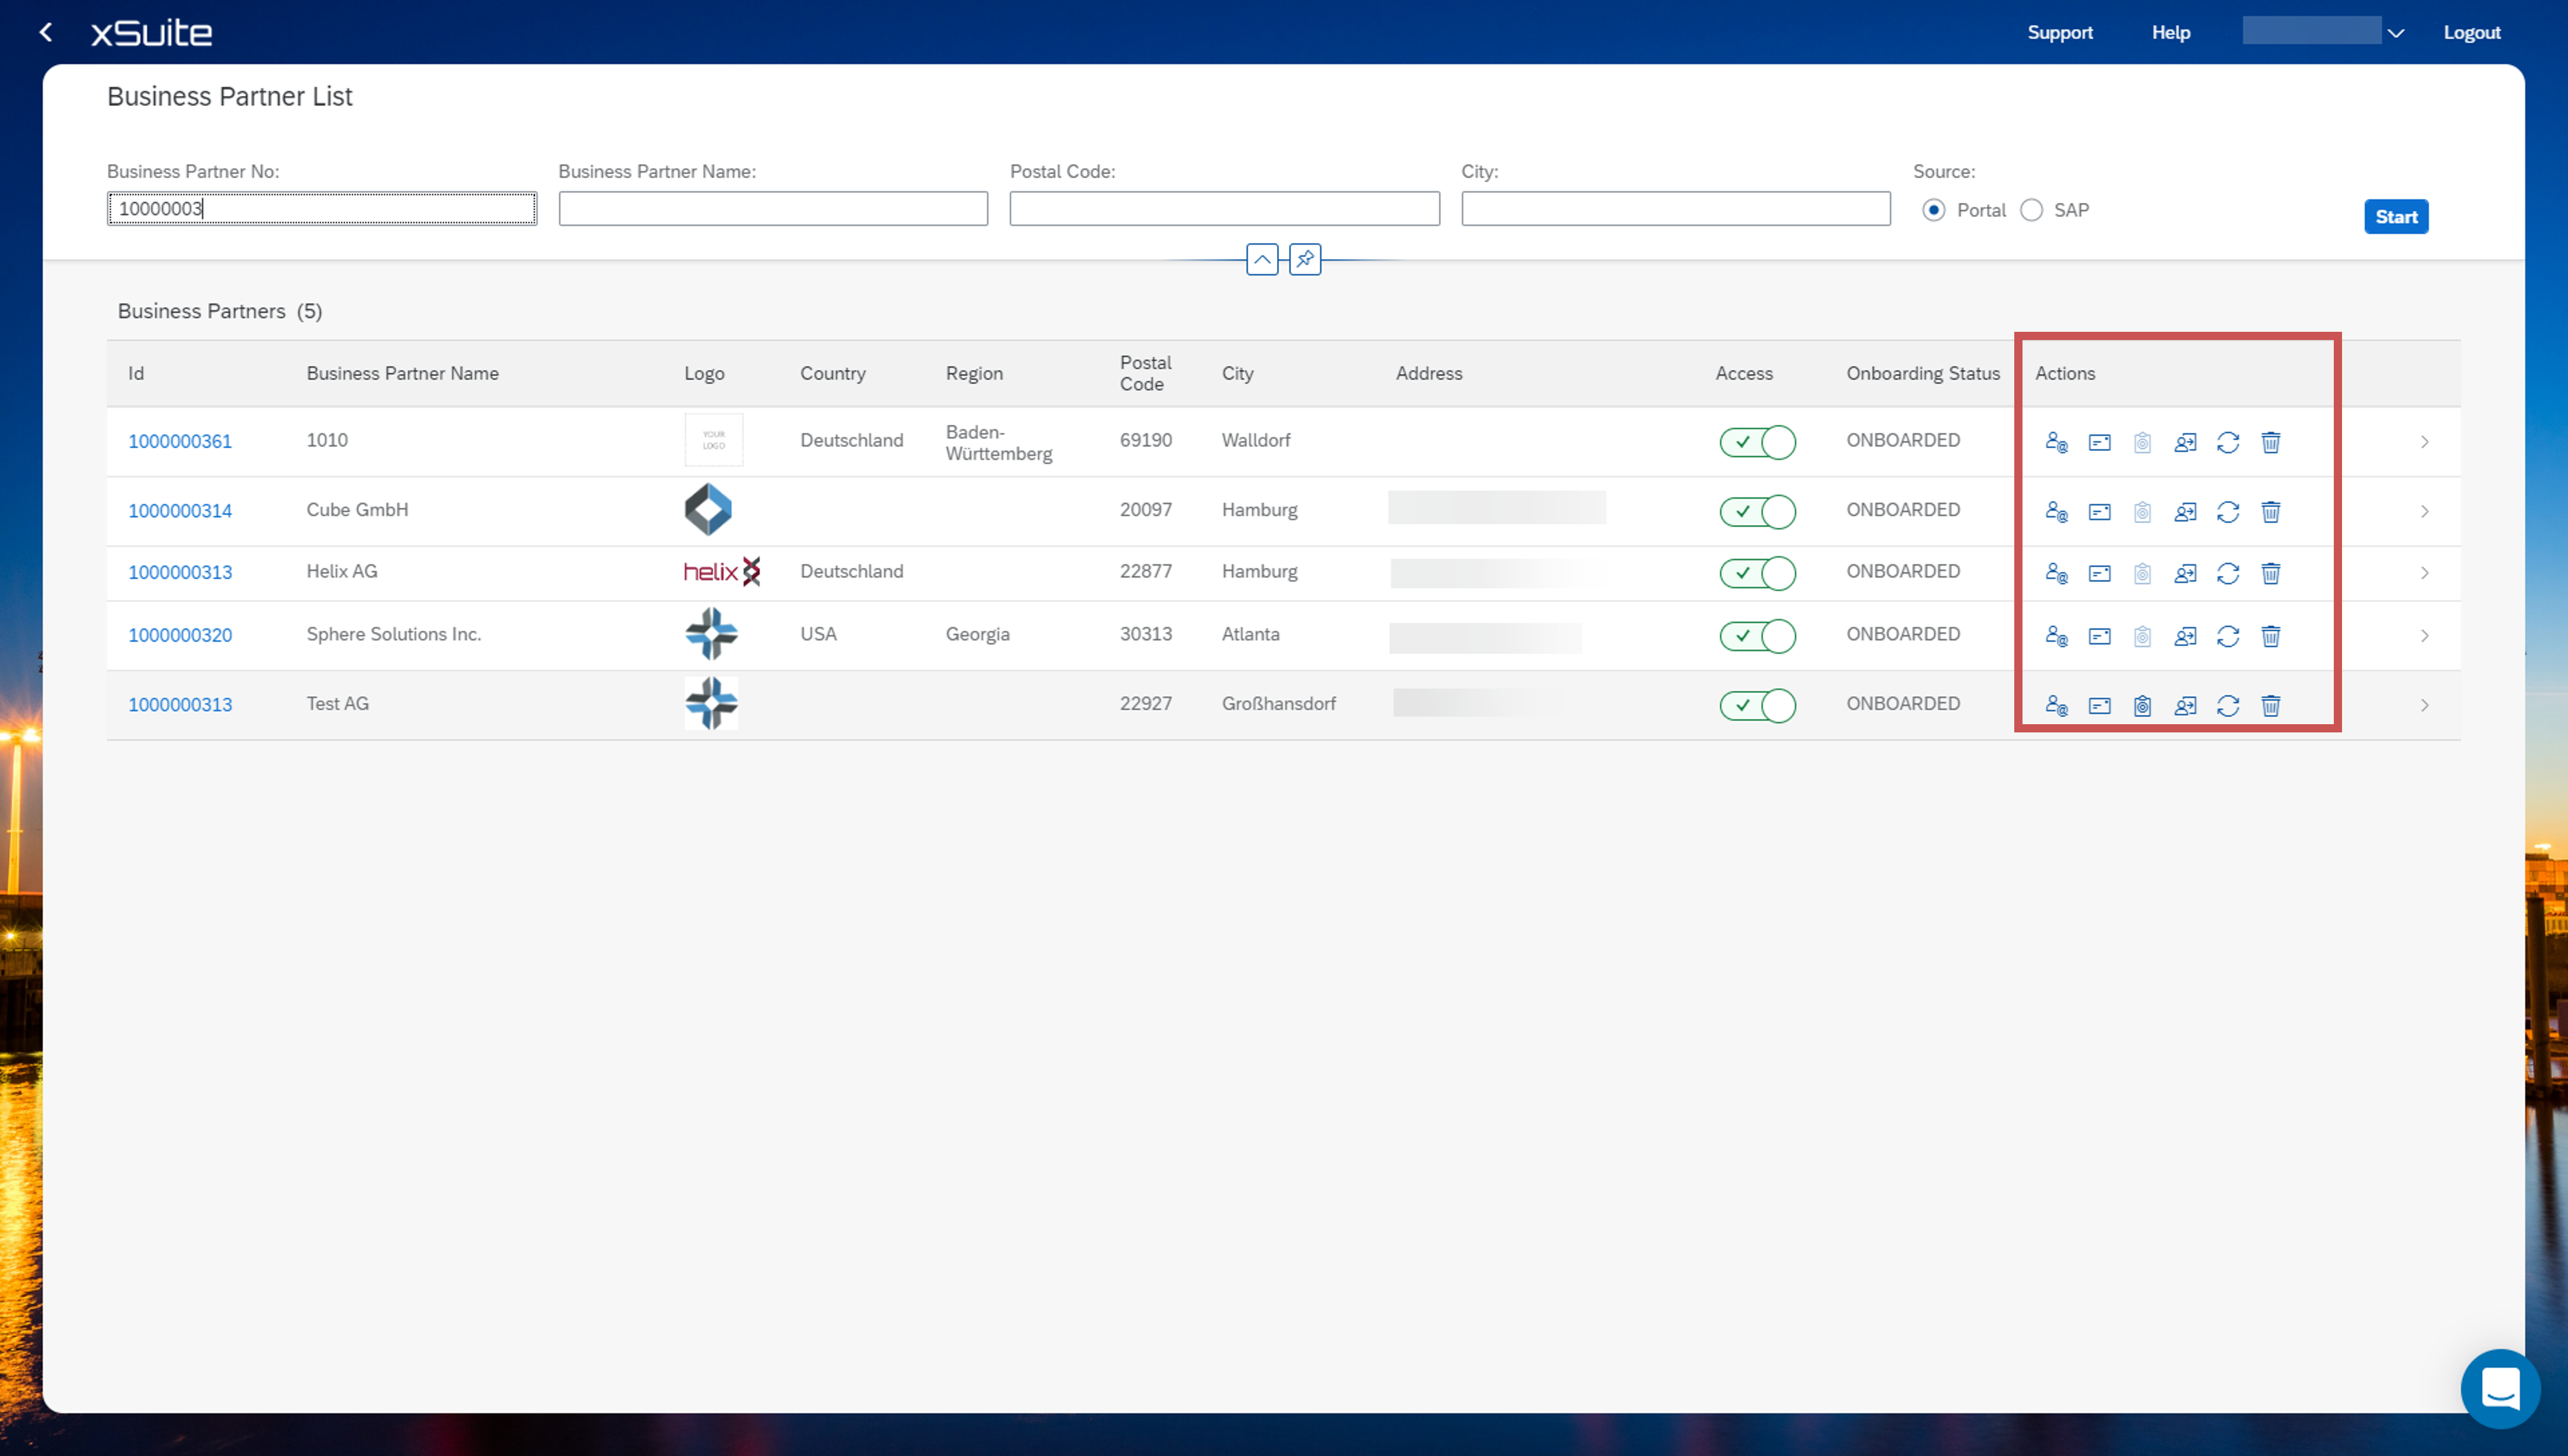2568x1456 pixels.
Task: Collapse the filter header with up chevron
Action: (1262, 259)
